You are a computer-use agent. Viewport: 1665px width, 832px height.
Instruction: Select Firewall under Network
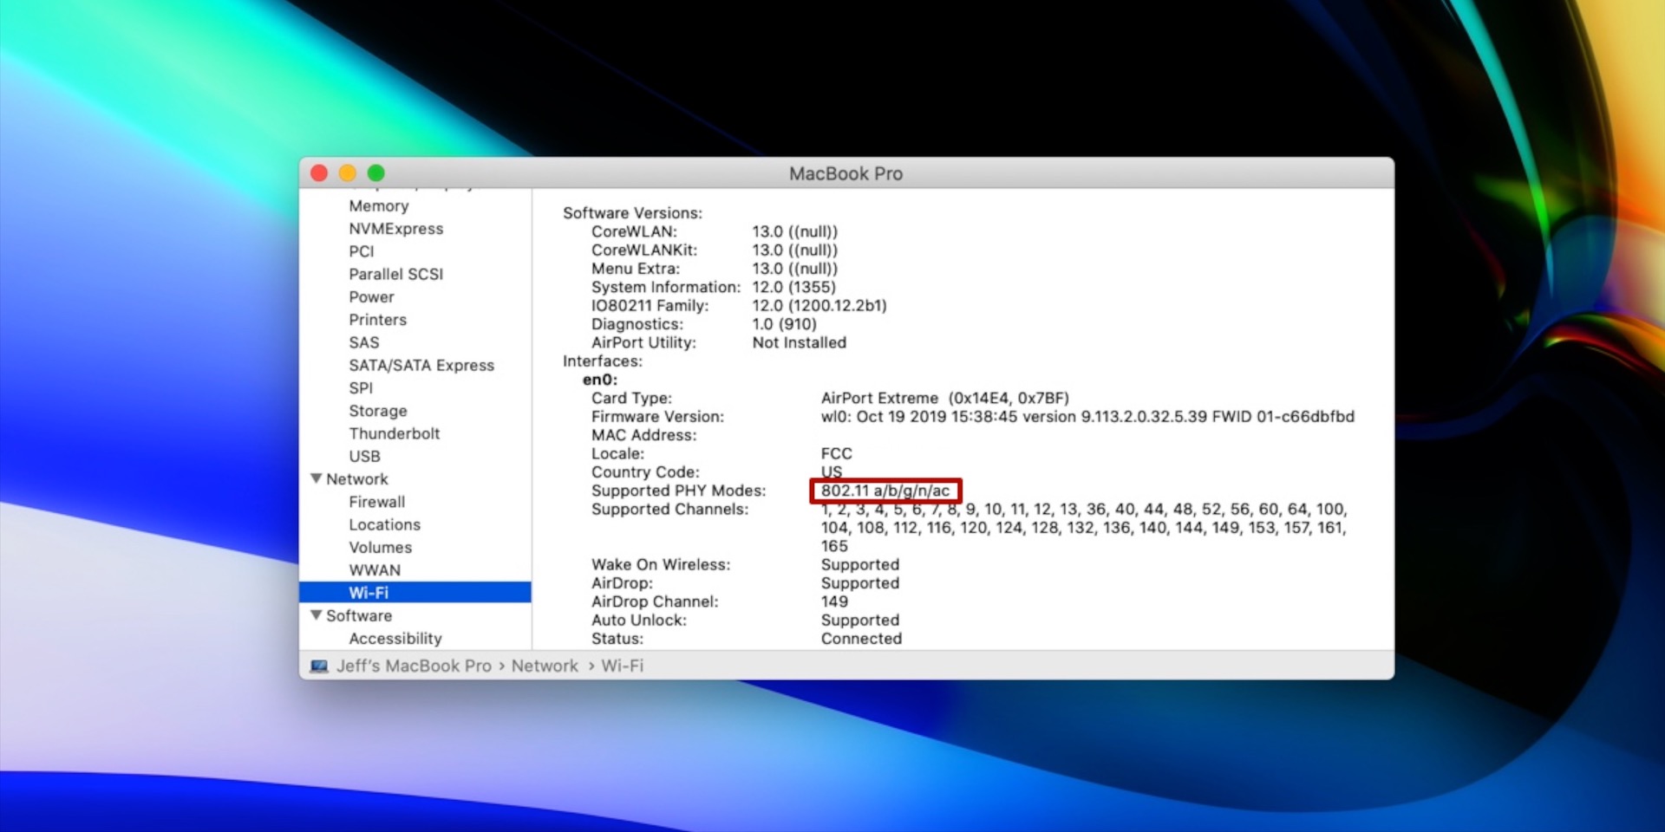[376, 502]
